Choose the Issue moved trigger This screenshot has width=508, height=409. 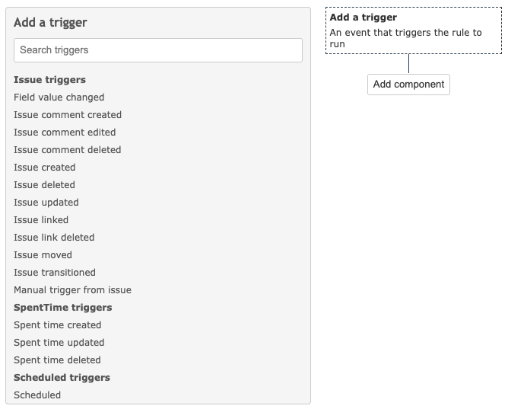(43, 255)
